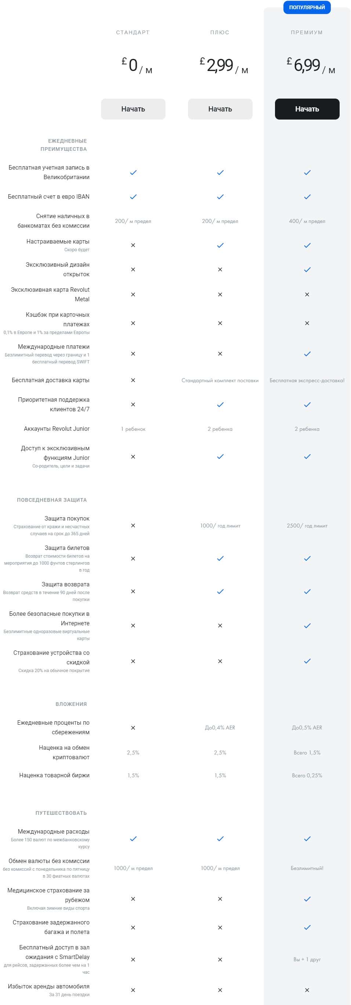Click Плюс checkmark for euro IBAN account
Screen dimensions: 351x1005
[220, 197]
